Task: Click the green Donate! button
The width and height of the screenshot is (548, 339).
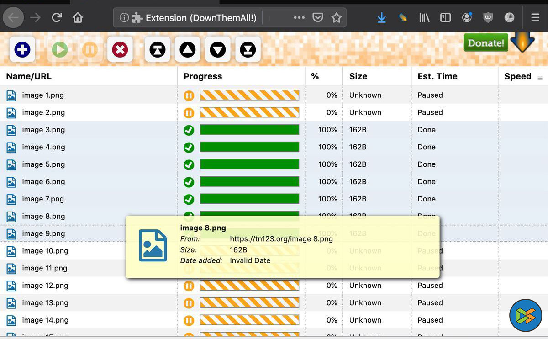Action: 486,43
